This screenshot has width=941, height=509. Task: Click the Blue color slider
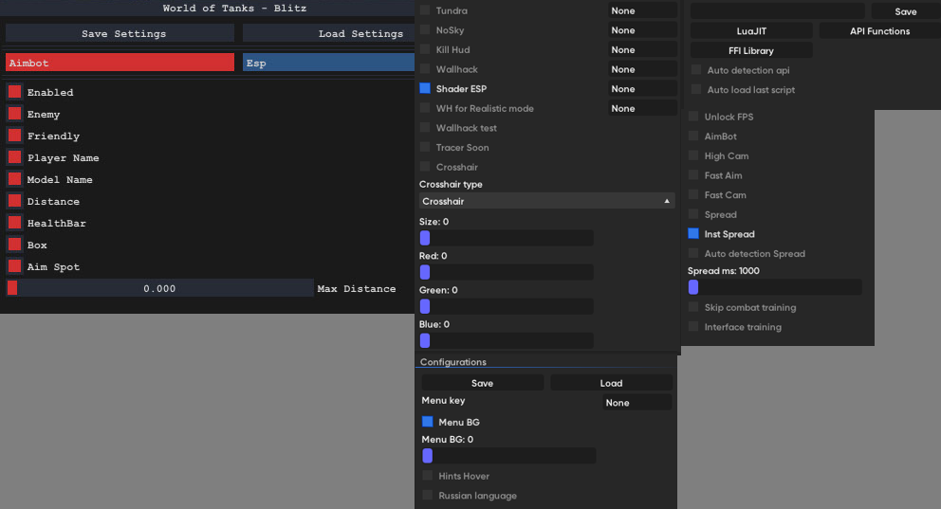(x=506, y=340)
